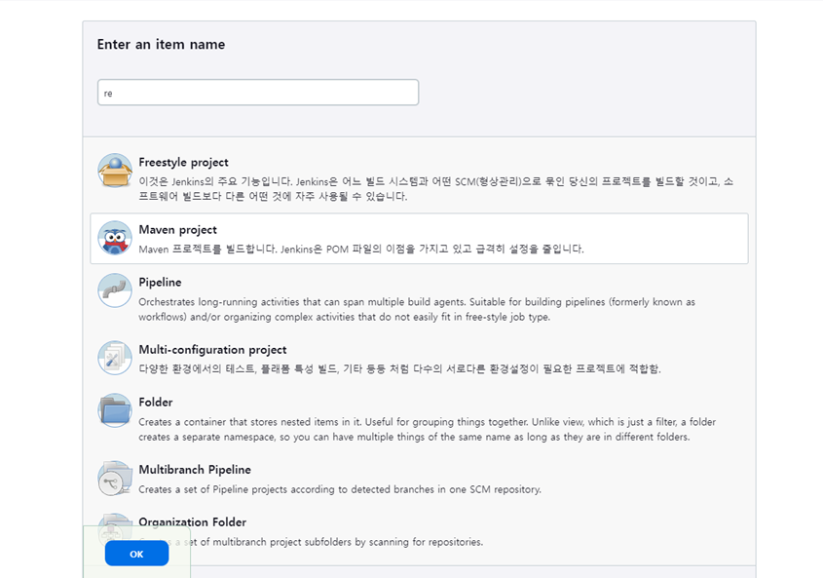Click the OK button
Image resolution: width=823 pixels, height=578 pixels.
136,554
